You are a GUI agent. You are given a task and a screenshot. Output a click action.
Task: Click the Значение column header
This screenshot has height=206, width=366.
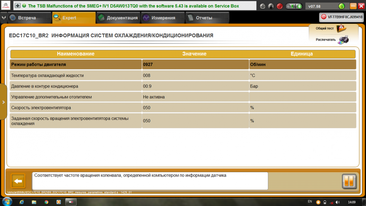tap(195, 54)
